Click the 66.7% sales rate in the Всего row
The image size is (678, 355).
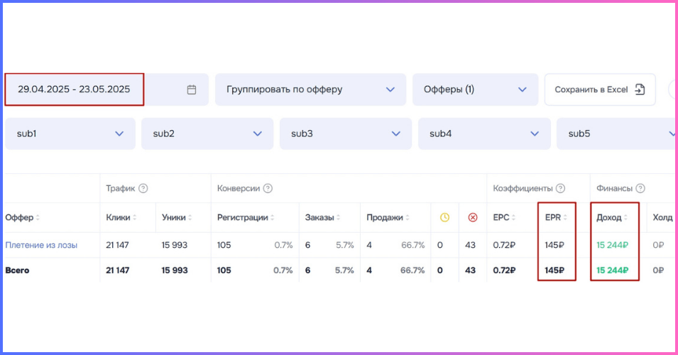[413, 271]
